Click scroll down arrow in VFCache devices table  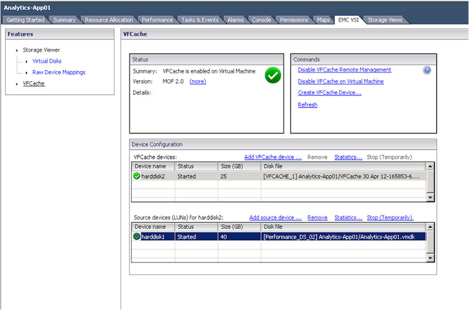(x=430, y=197)
